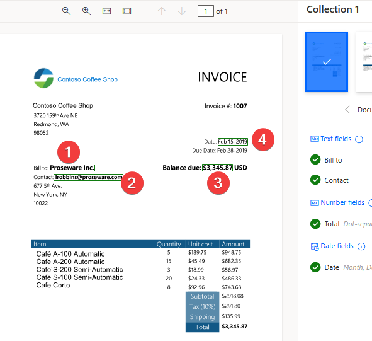Select the Bill to field
Viewport: 372px width, 341px height.
pos(333,160)
